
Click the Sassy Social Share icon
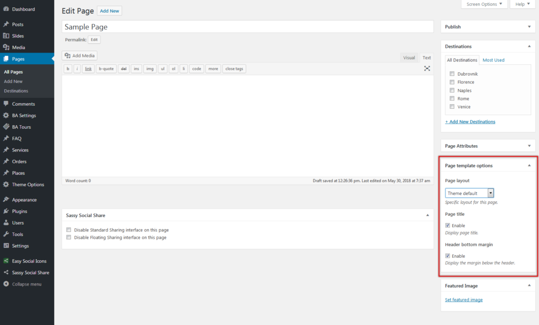(6, 273)
